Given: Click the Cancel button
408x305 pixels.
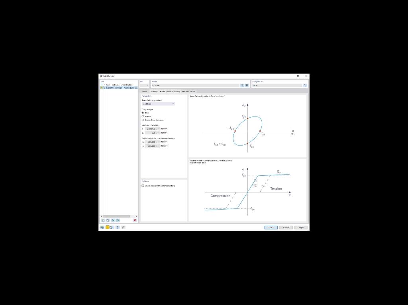Looking at the screenshot, I should point(286,227).
